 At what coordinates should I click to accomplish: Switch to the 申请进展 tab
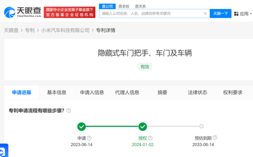click(22, 92)
